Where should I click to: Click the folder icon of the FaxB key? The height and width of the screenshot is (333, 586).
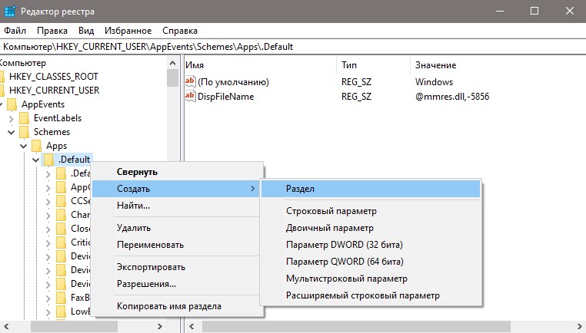click(x=62, y=298)
